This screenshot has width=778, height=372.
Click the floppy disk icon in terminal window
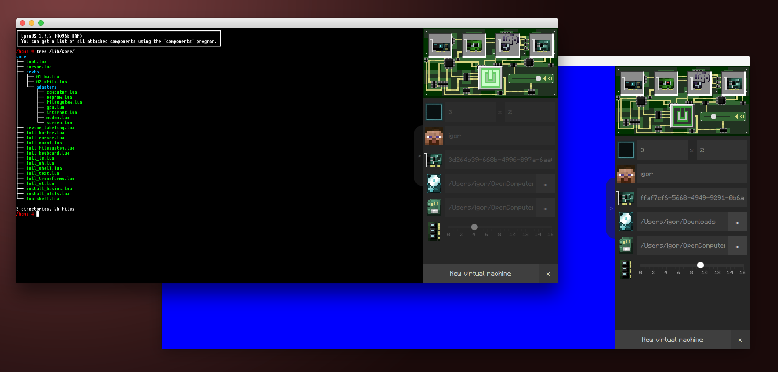[x=434, y=207]
